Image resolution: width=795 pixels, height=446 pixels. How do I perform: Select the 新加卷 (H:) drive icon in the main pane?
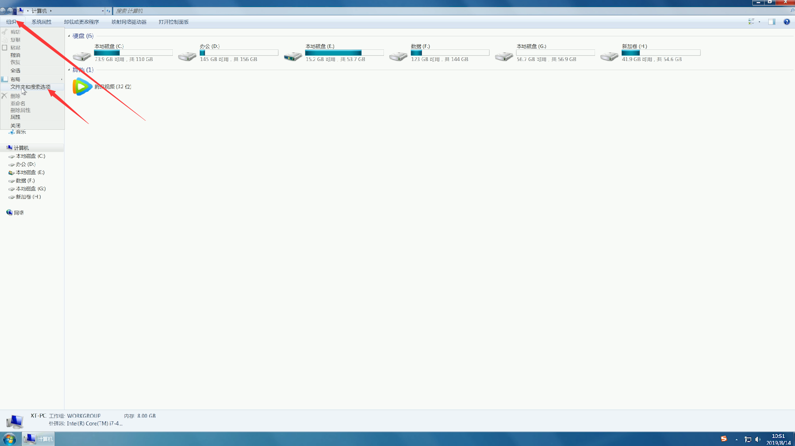[609, 56]
